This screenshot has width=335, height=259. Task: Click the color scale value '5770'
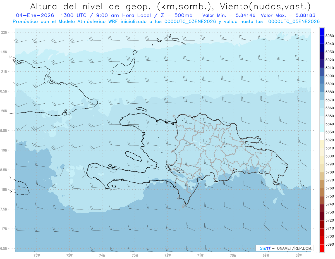point(330,180)
